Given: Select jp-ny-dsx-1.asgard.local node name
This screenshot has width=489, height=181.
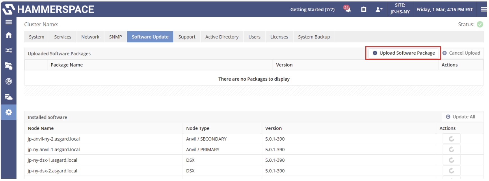Looking at the screenshot, I should (52, 160).
